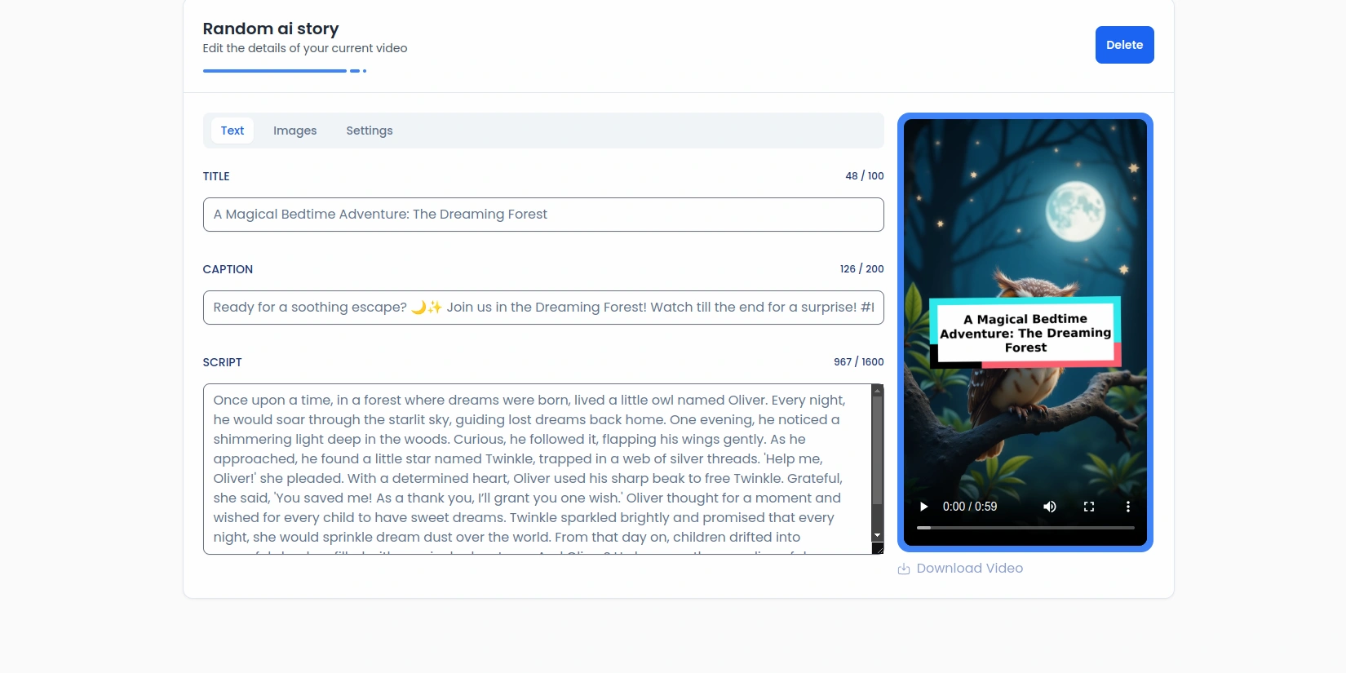
Task: Click the blue progress bar under the heading
Action: [275, 71]
